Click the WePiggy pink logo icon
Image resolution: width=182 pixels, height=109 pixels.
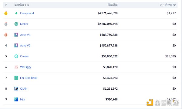coord(16,67)
